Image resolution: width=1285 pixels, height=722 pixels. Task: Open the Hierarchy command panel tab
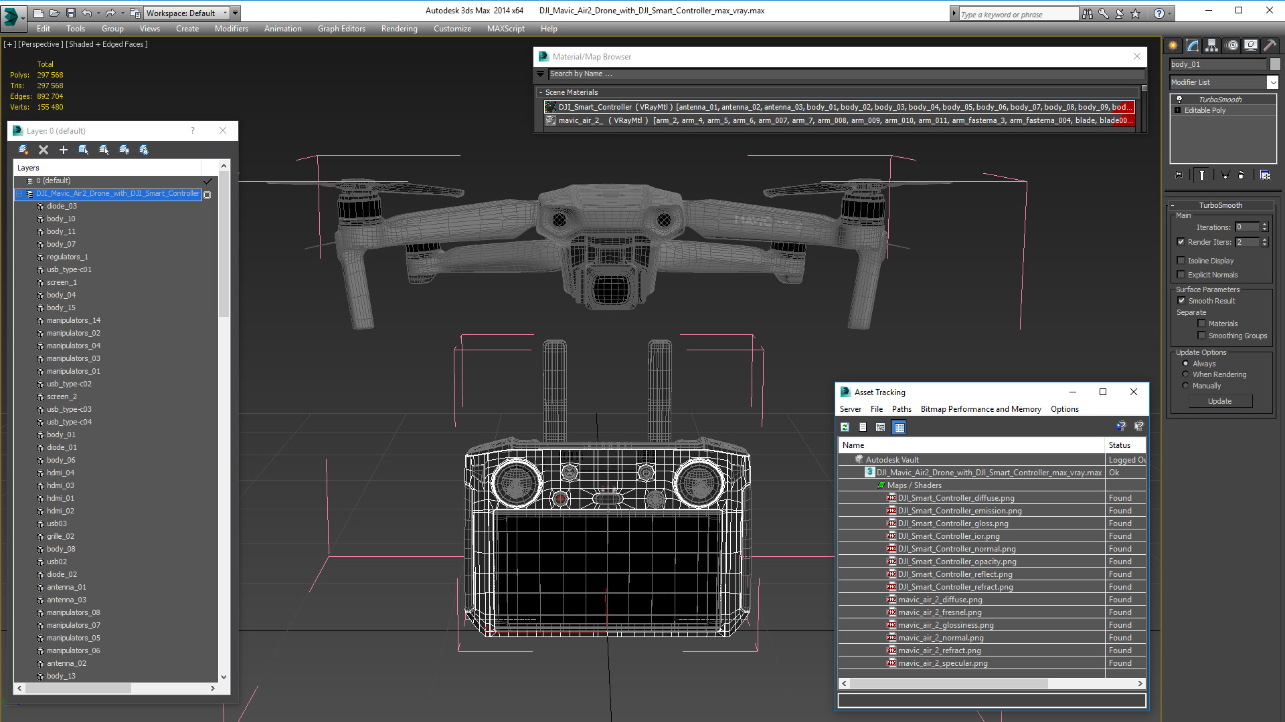click(x=1212, y=45)
